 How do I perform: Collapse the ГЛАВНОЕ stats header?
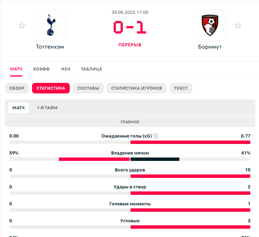tap(130, 122)
